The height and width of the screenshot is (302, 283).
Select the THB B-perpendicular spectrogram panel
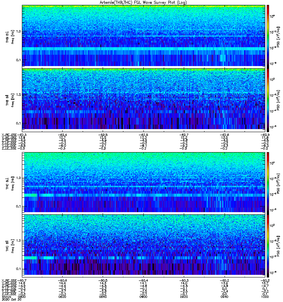pyautogui.click(x=144, y=36)
